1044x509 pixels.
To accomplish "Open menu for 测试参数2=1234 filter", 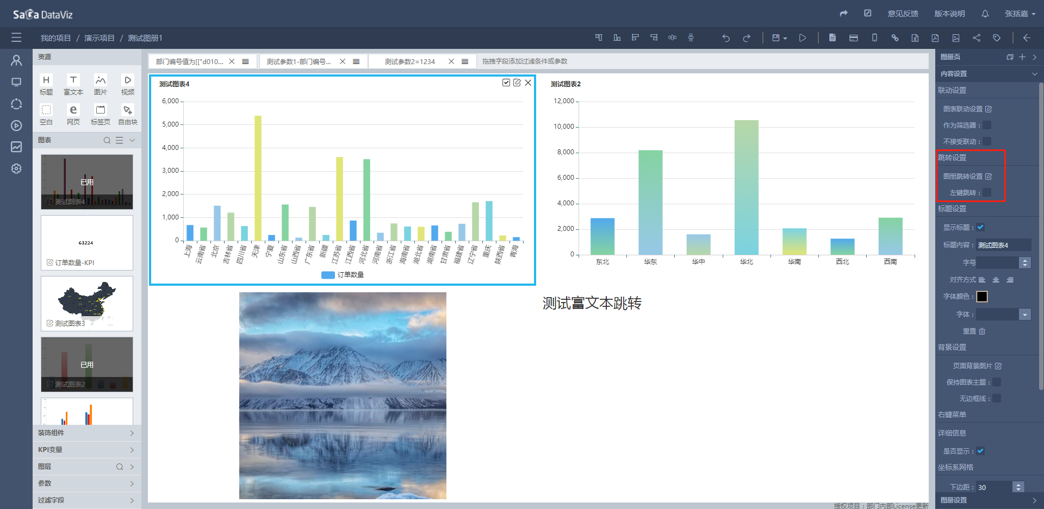I will 465,61.
